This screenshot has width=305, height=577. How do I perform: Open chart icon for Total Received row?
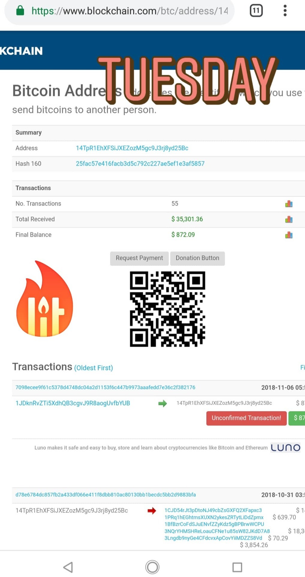coord(289,219)
